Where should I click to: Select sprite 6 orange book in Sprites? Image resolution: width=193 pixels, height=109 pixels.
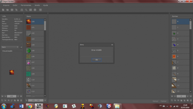tap(180, 56)
